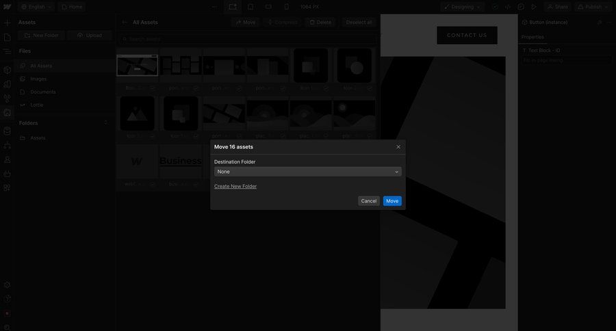616x331 pixels.
Task: Show the All Assets file filter
Action: tap(65, 66)
